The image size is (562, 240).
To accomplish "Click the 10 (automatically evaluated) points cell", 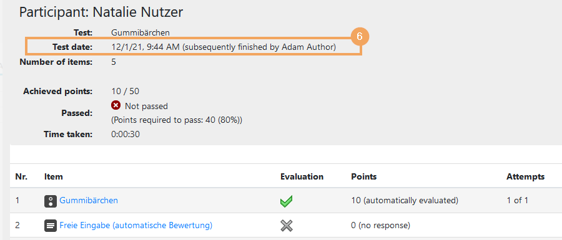I will click(405, 200).
